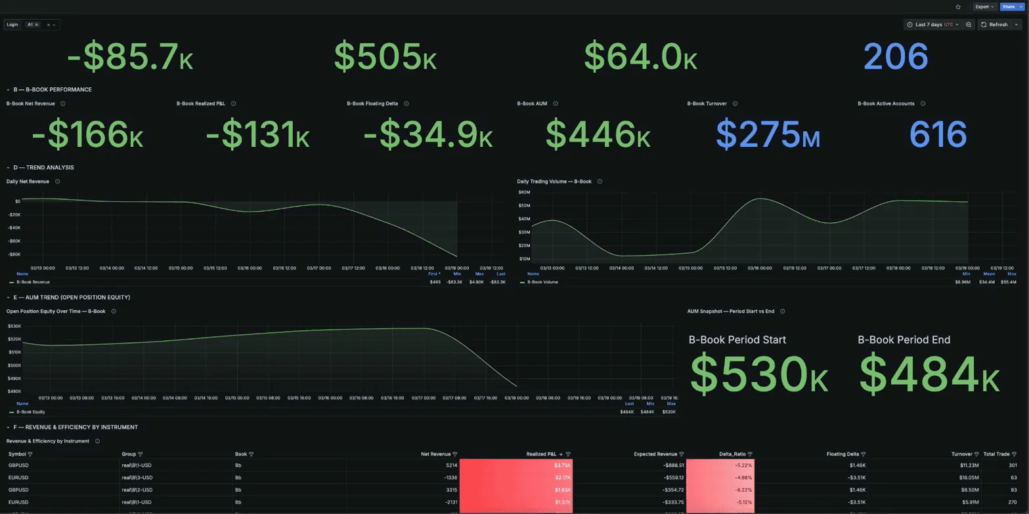The width and height of the screenshot is (1029, 514).
Task: Star this dashboard as a favorite
Action: tap(958, 7)
